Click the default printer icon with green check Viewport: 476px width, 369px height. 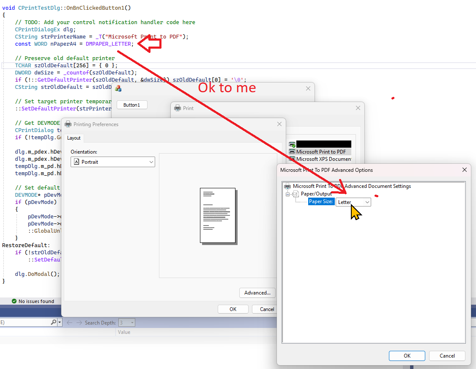pyautogui.click(x=292, y=144)
